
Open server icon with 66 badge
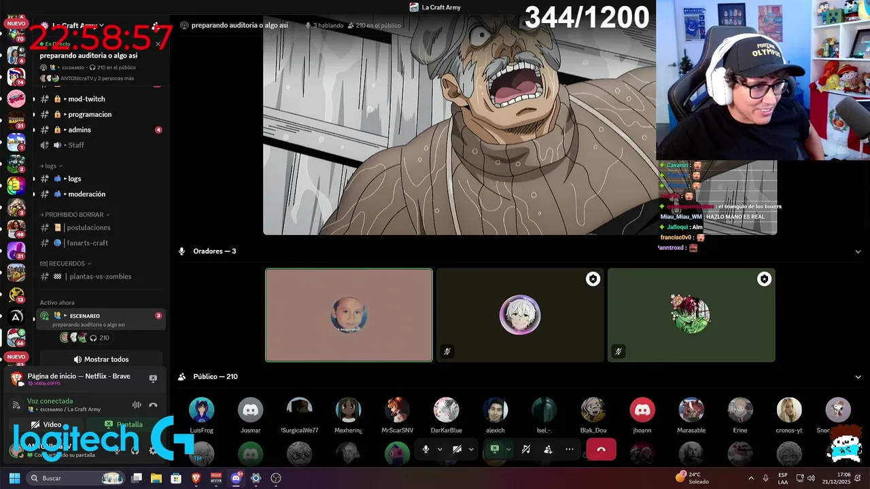pyautogui.click(x=16, y=337)
